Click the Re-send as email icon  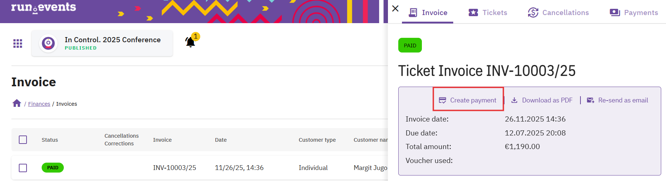point(590,100)
